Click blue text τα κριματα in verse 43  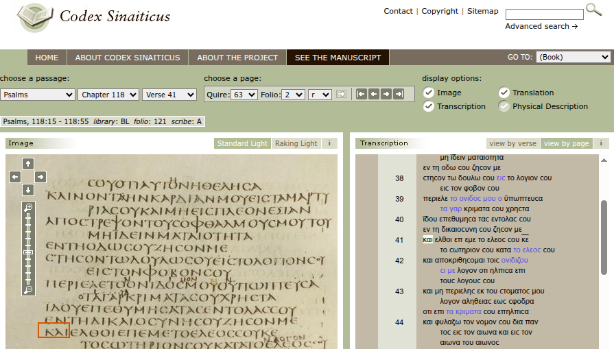pyautogui.click(x=464, y=312)
